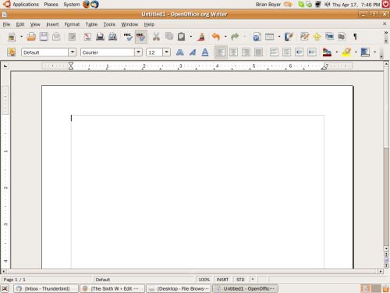Open Undo history dropdown arrow
The width and height of the screenshot is (390, 293).
pos(225,37)
